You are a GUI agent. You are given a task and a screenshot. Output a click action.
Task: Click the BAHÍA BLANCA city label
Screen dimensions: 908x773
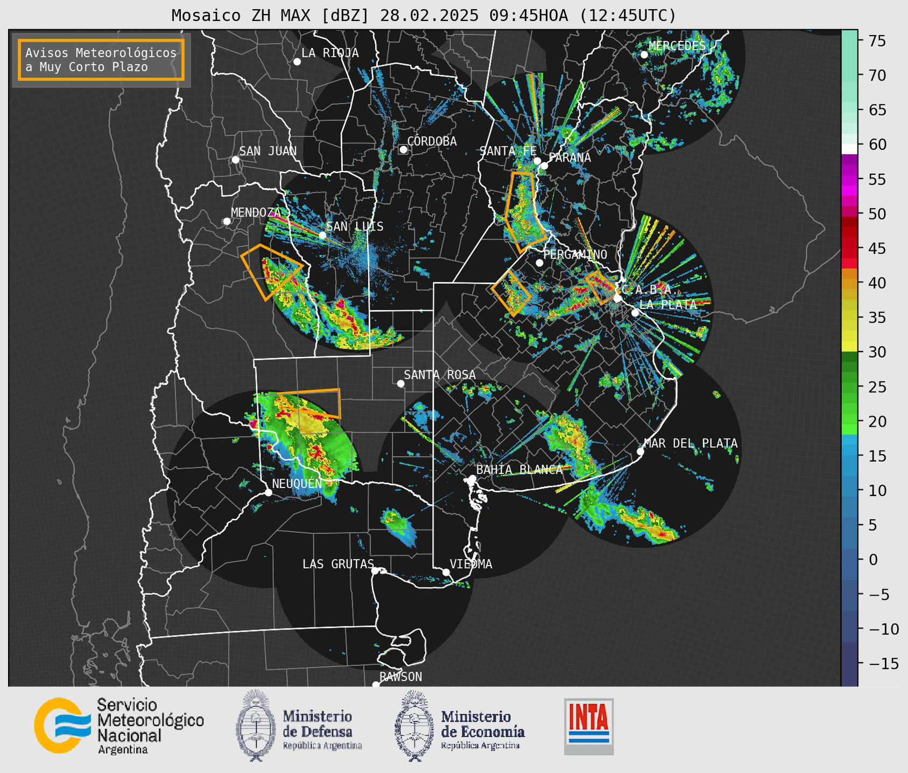[x=519, y=469]
